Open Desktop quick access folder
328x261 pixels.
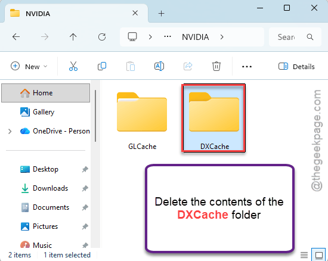click(39, 169)
